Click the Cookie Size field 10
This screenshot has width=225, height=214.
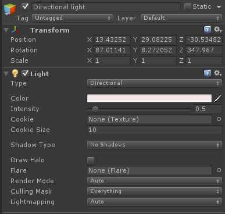coord(155,130)
